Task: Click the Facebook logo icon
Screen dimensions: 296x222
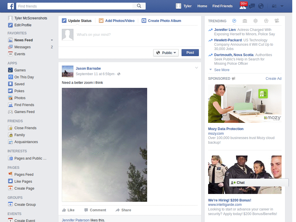Action: [x=11, y=6]
